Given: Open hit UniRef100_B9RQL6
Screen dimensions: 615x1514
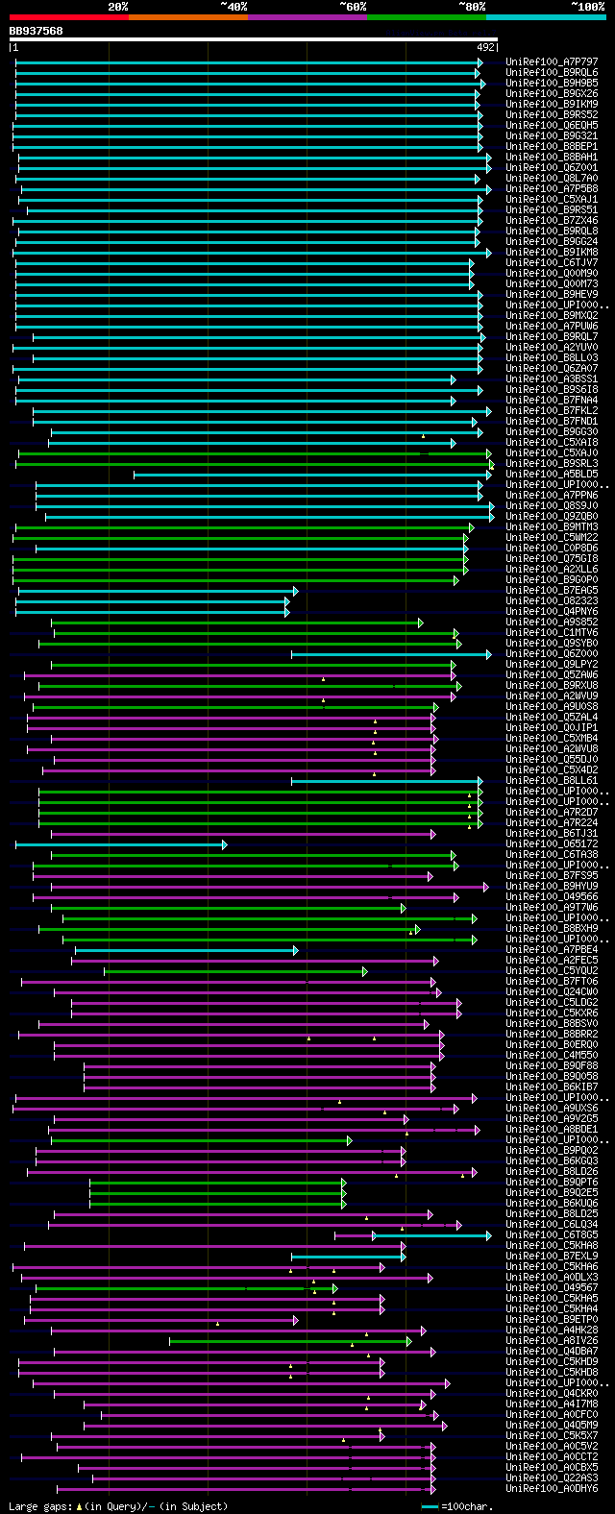Looking at the screenshot, I should coord(552,72).
